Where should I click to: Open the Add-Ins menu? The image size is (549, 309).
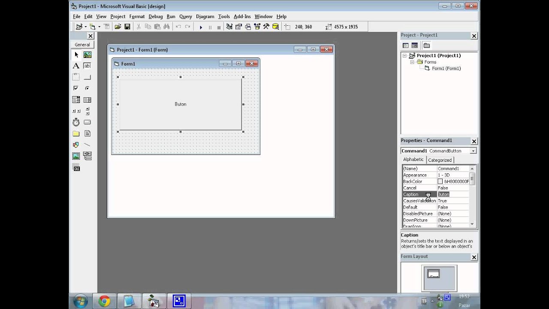(x=242, y=16)
